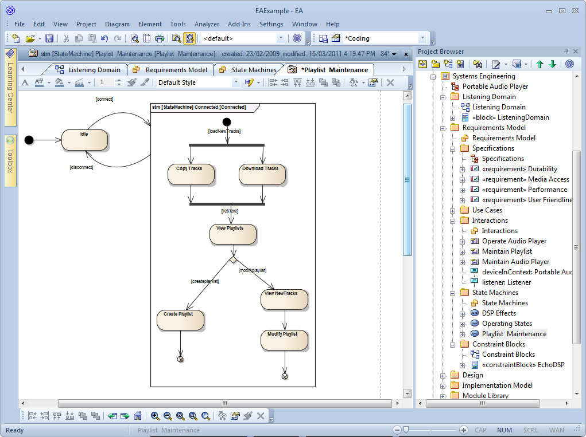This screenshot has width=586, height=437.
Task: Click the Save icon in the main toolbar
Action: pyautogui.click(x=49, y=38)
